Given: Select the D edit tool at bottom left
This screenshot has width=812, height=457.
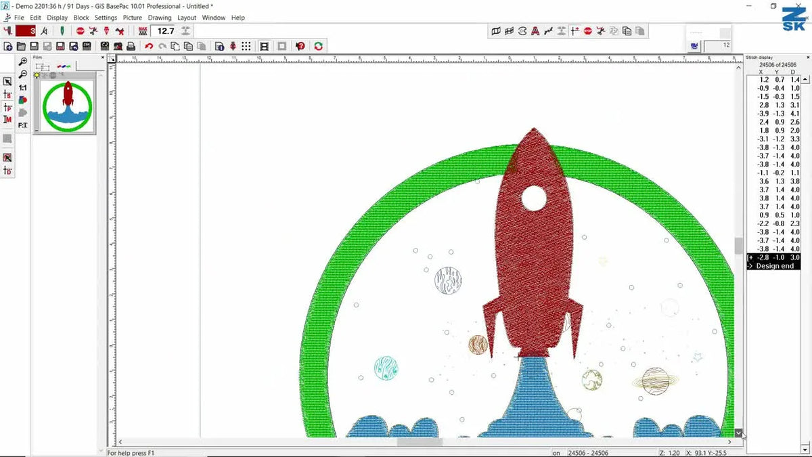Looking at the screenshot, I should (7, 171).
